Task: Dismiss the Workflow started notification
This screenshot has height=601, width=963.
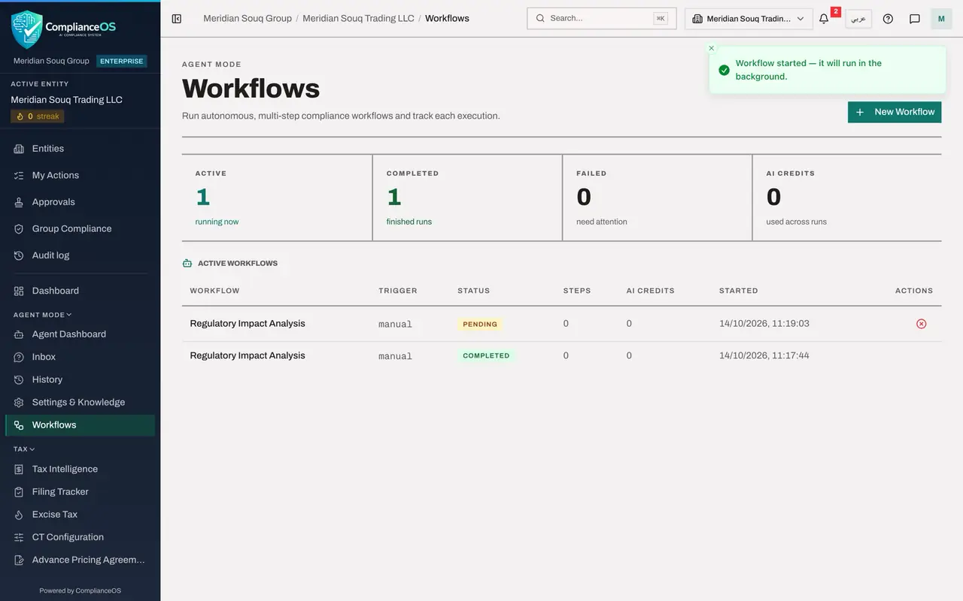Action: (x=712, y=48)
